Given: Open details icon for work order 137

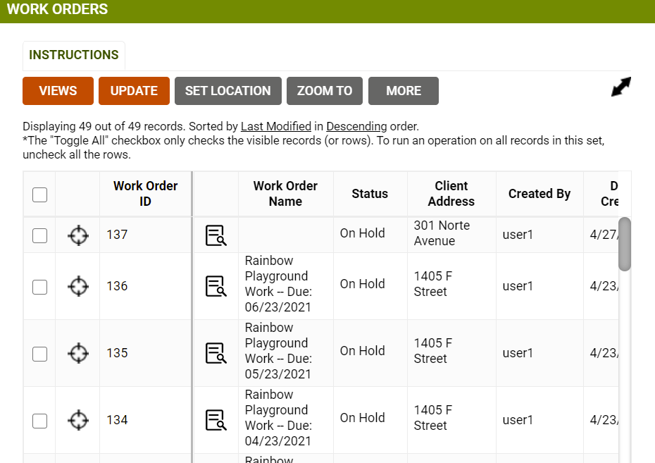Looking at the screenshot, I should [216, 235].
